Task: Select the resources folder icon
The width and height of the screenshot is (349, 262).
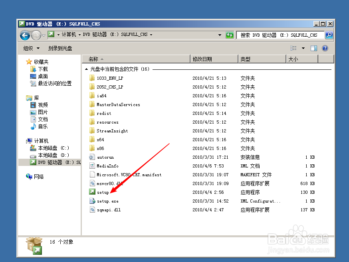Action: click(92, 122)
